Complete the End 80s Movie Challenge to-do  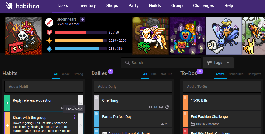(x=185, y=131)
